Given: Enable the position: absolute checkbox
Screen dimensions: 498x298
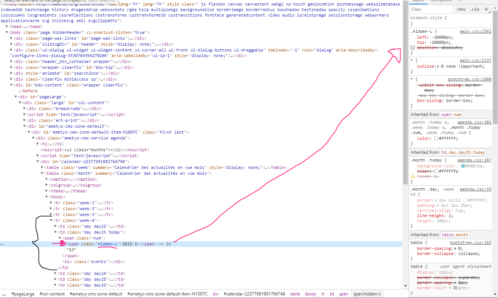Looking at the screenshot, I should click(x=413, y=48).
